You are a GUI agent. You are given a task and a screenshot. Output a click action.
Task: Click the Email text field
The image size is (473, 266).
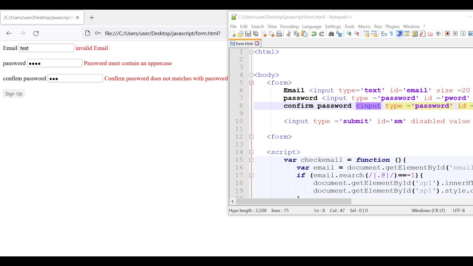(x=47, y=48)
